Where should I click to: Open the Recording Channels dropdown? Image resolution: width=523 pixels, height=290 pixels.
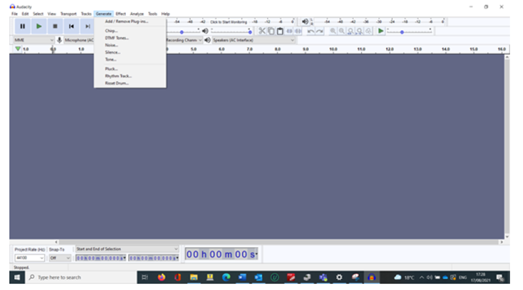point(184,40)
